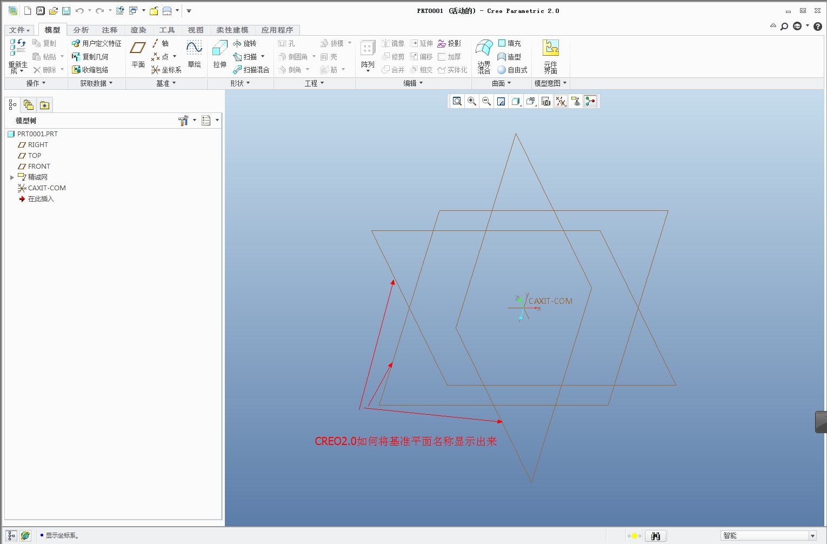Viewport: 827px width, 544px height.
Task: Open the Engineering (工程) group dropdown
Action: (x=314, y=83)
